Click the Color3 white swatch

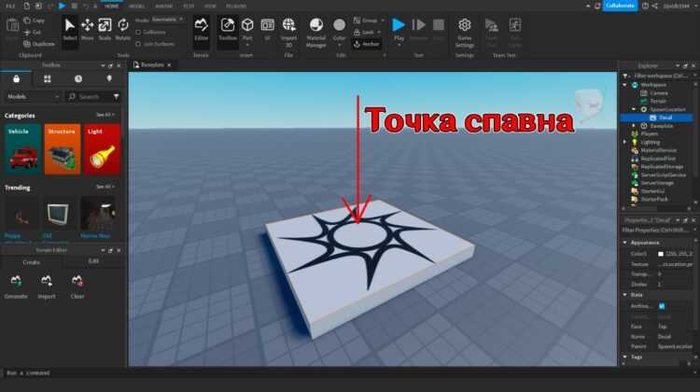point(661,254)
